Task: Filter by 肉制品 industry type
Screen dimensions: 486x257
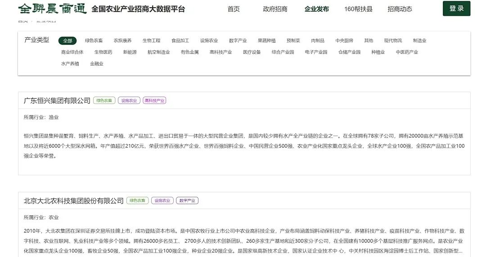Action: point(318,40)
